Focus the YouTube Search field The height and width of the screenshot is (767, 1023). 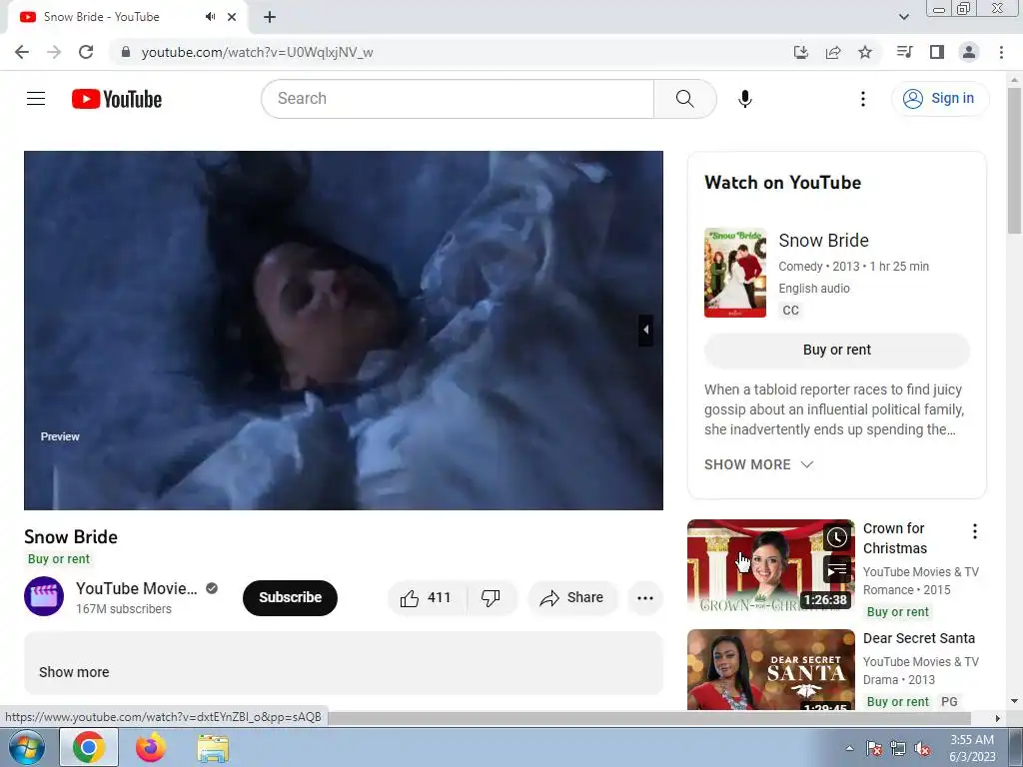coord(458,99)
